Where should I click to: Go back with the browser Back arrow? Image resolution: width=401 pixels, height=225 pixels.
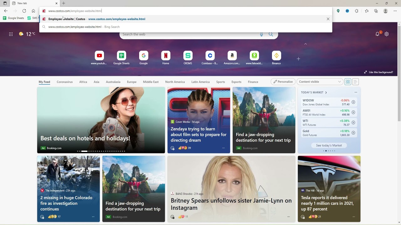6,11
